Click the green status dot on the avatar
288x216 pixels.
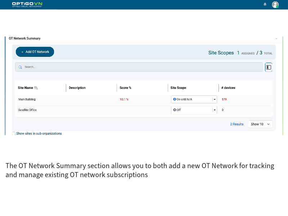click(x=277, y=6)
